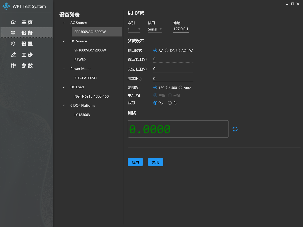Click the 频率(Hz) input field
Image resolution: width=303 pixels, height=227 pixels.
173,79
